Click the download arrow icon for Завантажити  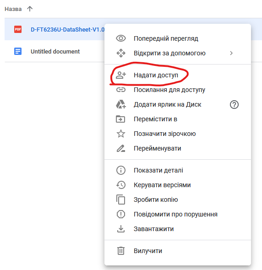[121, 229]
